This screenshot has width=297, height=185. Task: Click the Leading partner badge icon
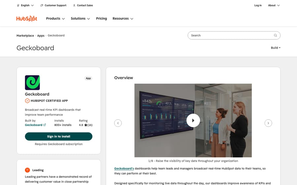pos(27,170)
